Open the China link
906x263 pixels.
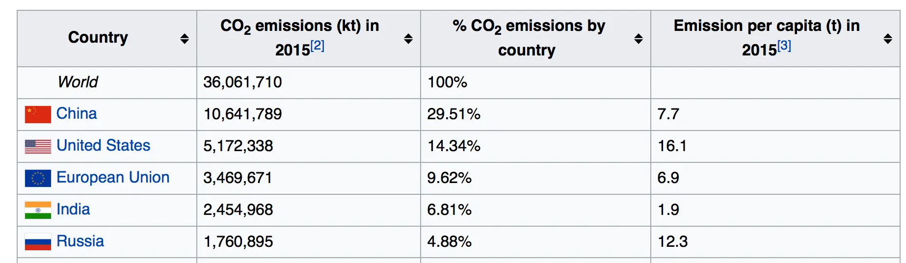(77, 114)
